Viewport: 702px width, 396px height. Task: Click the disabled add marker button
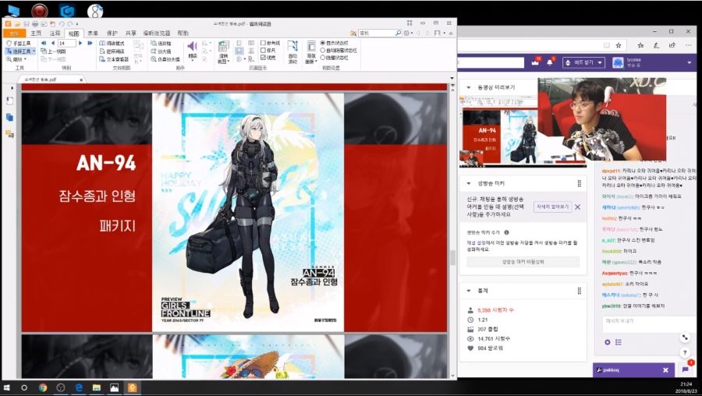(523, 262)
